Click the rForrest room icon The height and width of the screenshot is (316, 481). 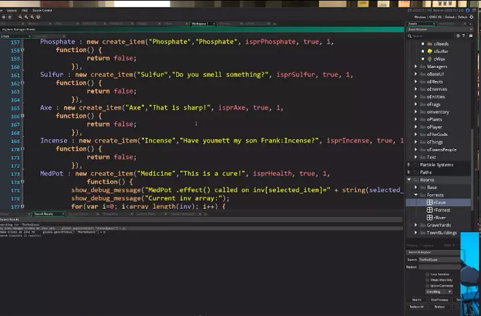point(429,210)
